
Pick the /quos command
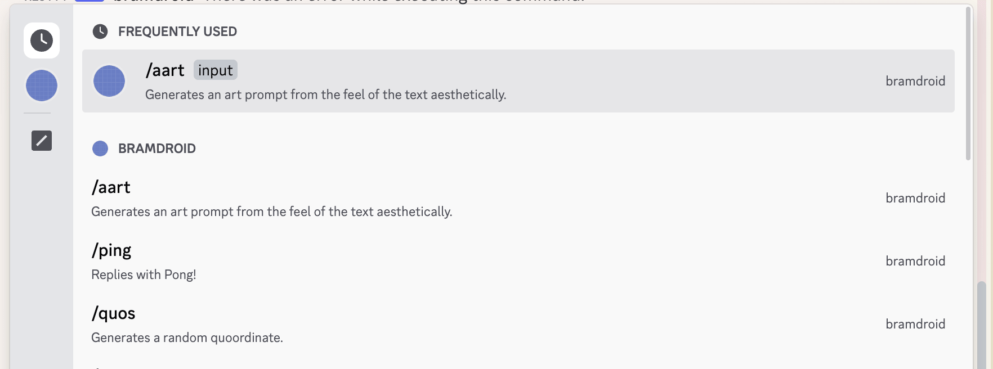(x=114, y=313)
